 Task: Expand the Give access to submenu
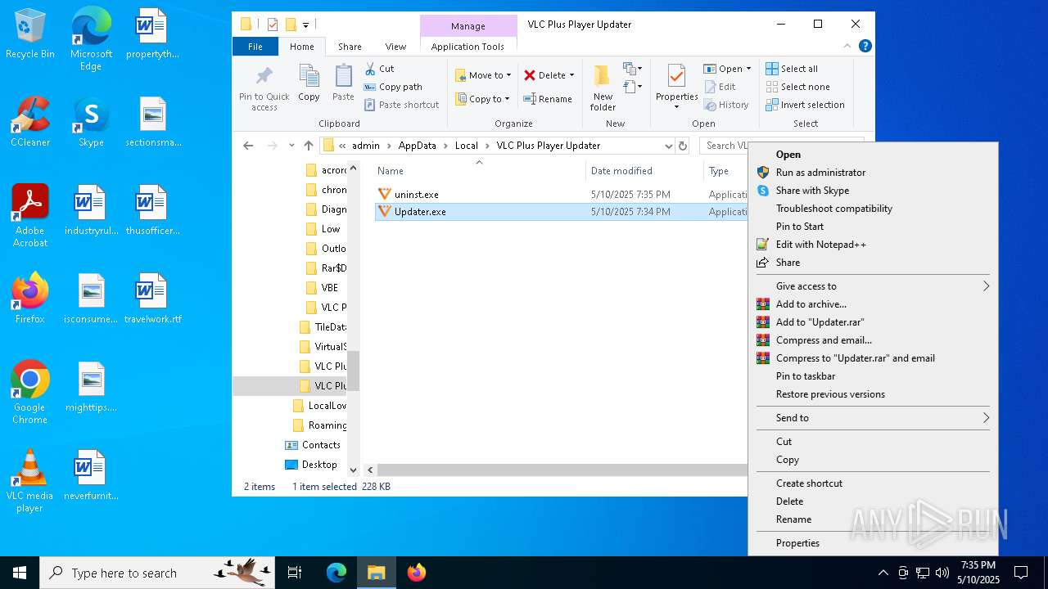tap(873, 286)
